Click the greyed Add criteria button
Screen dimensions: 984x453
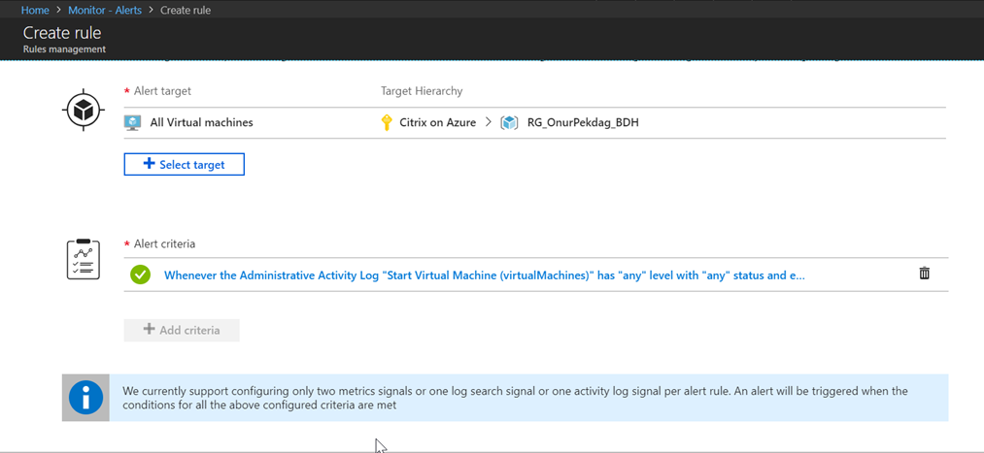tap(182, 330)
